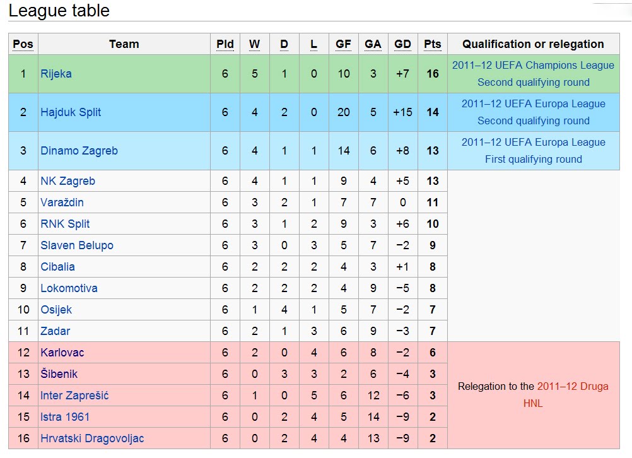Click the RNK Split link
Screen dimensions: 632x458
pyautogui.click(x=65, y=224)
